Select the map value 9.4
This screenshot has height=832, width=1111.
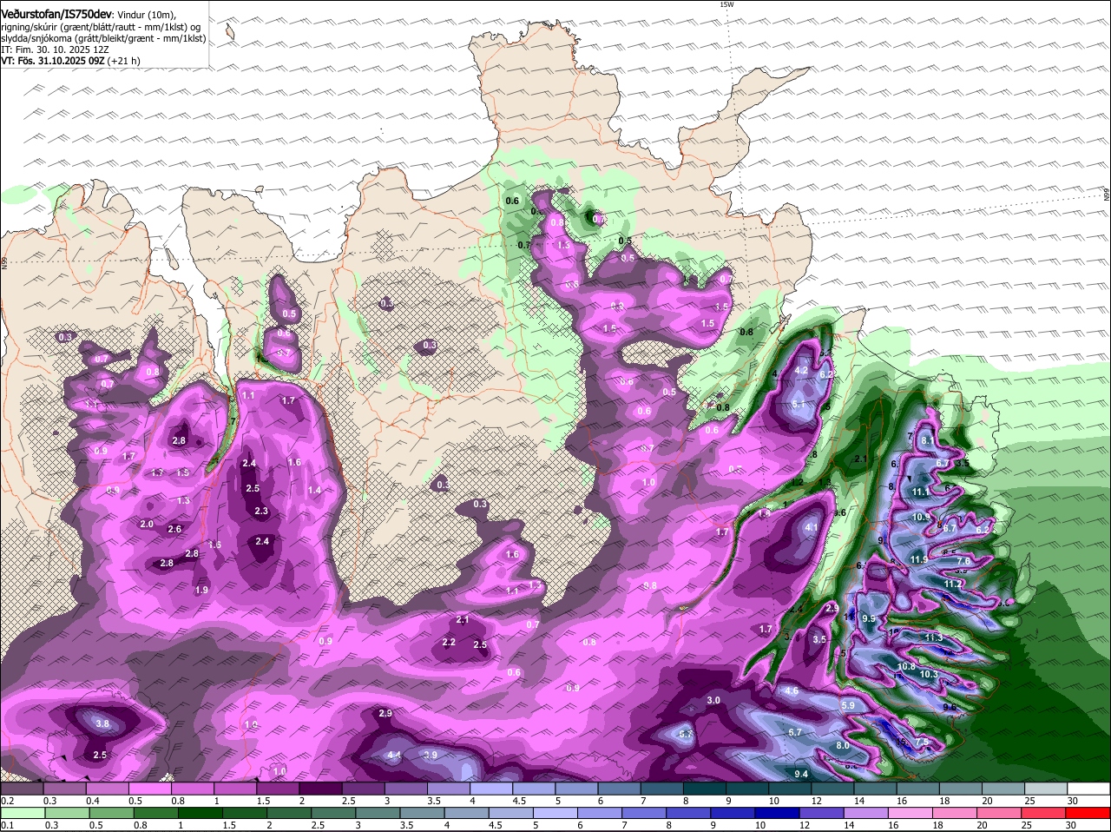pyautogui.click(x=802, y=774)
